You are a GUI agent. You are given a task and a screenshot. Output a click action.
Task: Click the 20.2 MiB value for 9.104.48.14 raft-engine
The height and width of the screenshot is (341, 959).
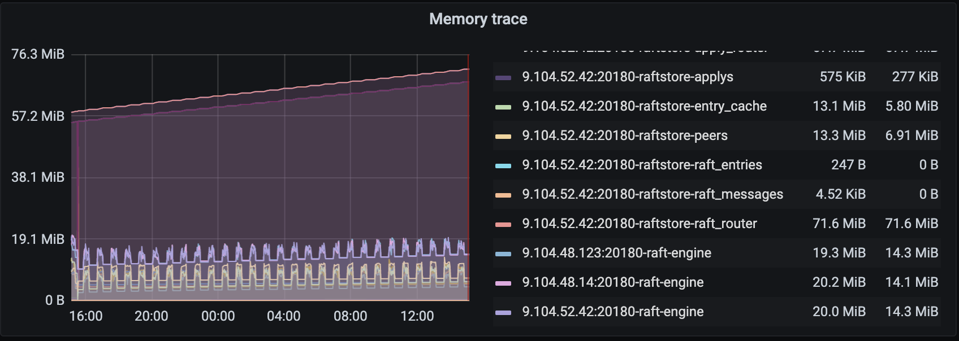point(839,282)
